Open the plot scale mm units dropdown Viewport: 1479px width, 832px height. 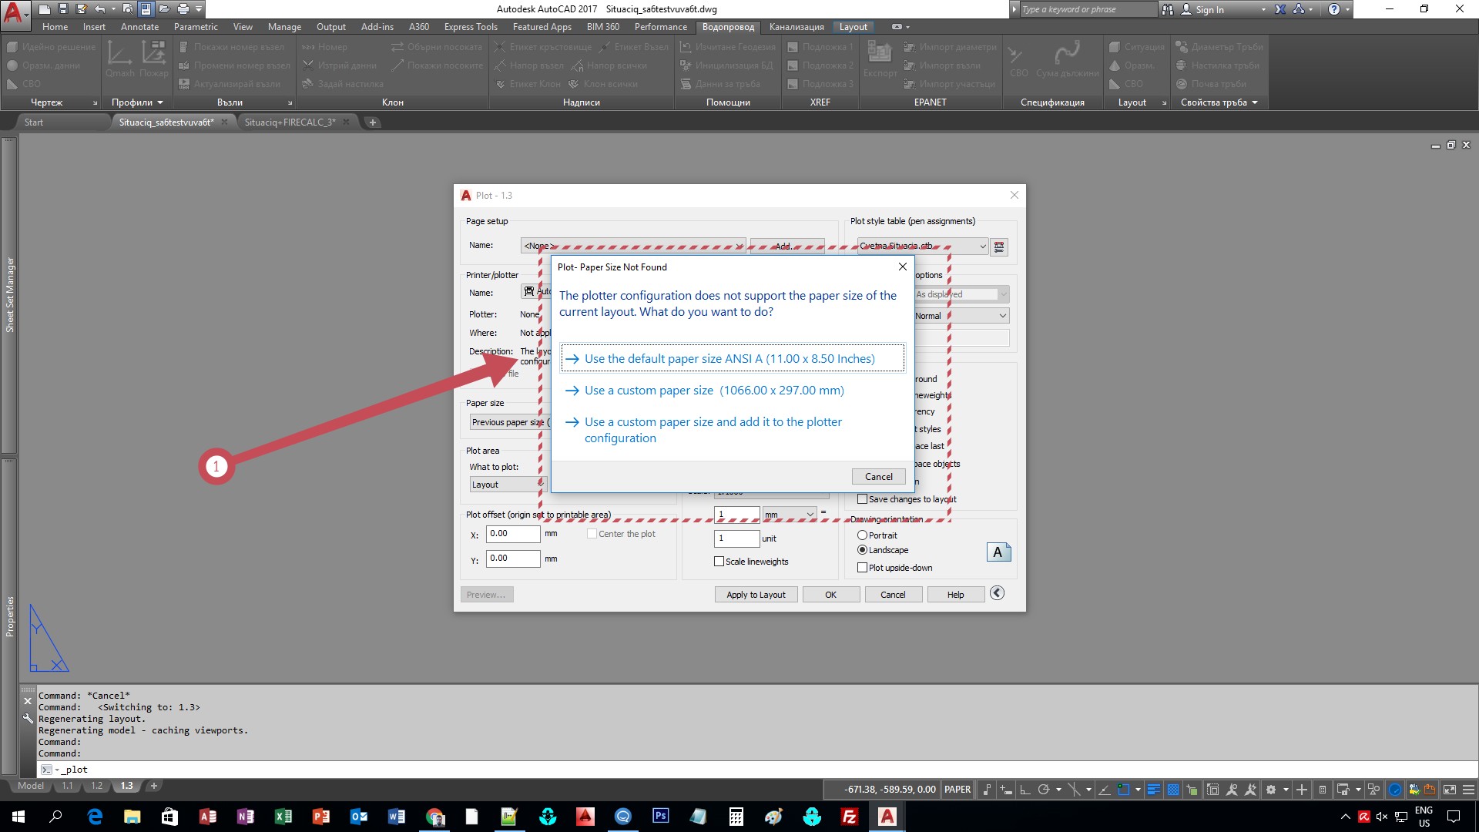pyautogui.click(x=789, y=515)
